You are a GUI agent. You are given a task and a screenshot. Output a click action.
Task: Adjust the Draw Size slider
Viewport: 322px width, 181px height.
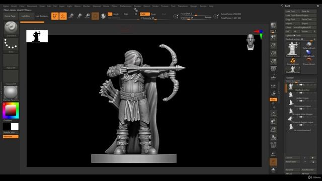(196, 18)
